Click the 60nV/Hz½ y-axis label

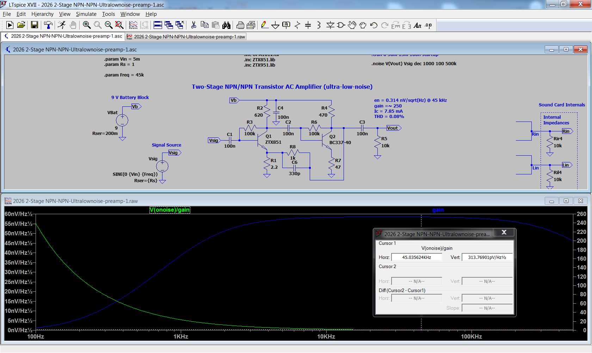coord(18,214)
